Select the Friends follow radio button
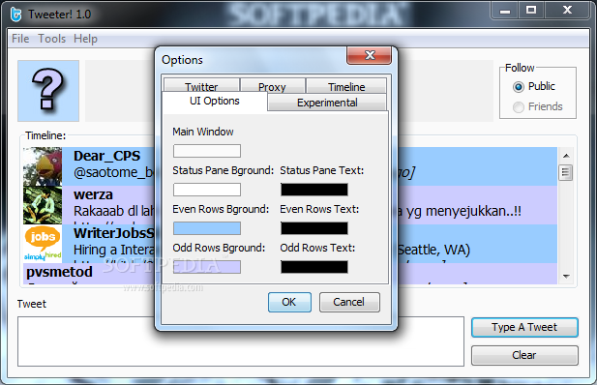597x385 pixels. tap(519, 107)
